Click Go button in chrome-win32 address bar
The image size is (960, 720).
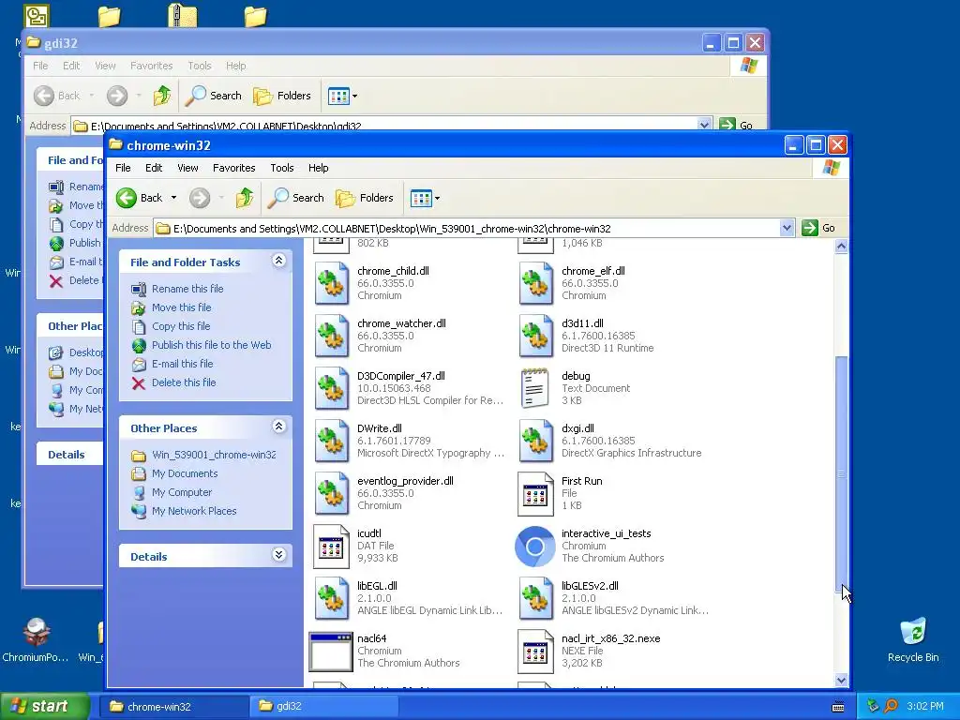tap(818, 228)
